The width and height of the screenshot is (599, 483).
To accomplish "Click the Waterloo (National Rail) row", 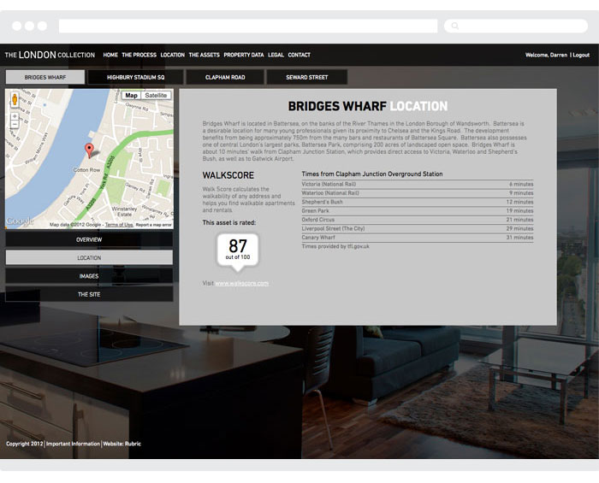I will pos(418,193).
